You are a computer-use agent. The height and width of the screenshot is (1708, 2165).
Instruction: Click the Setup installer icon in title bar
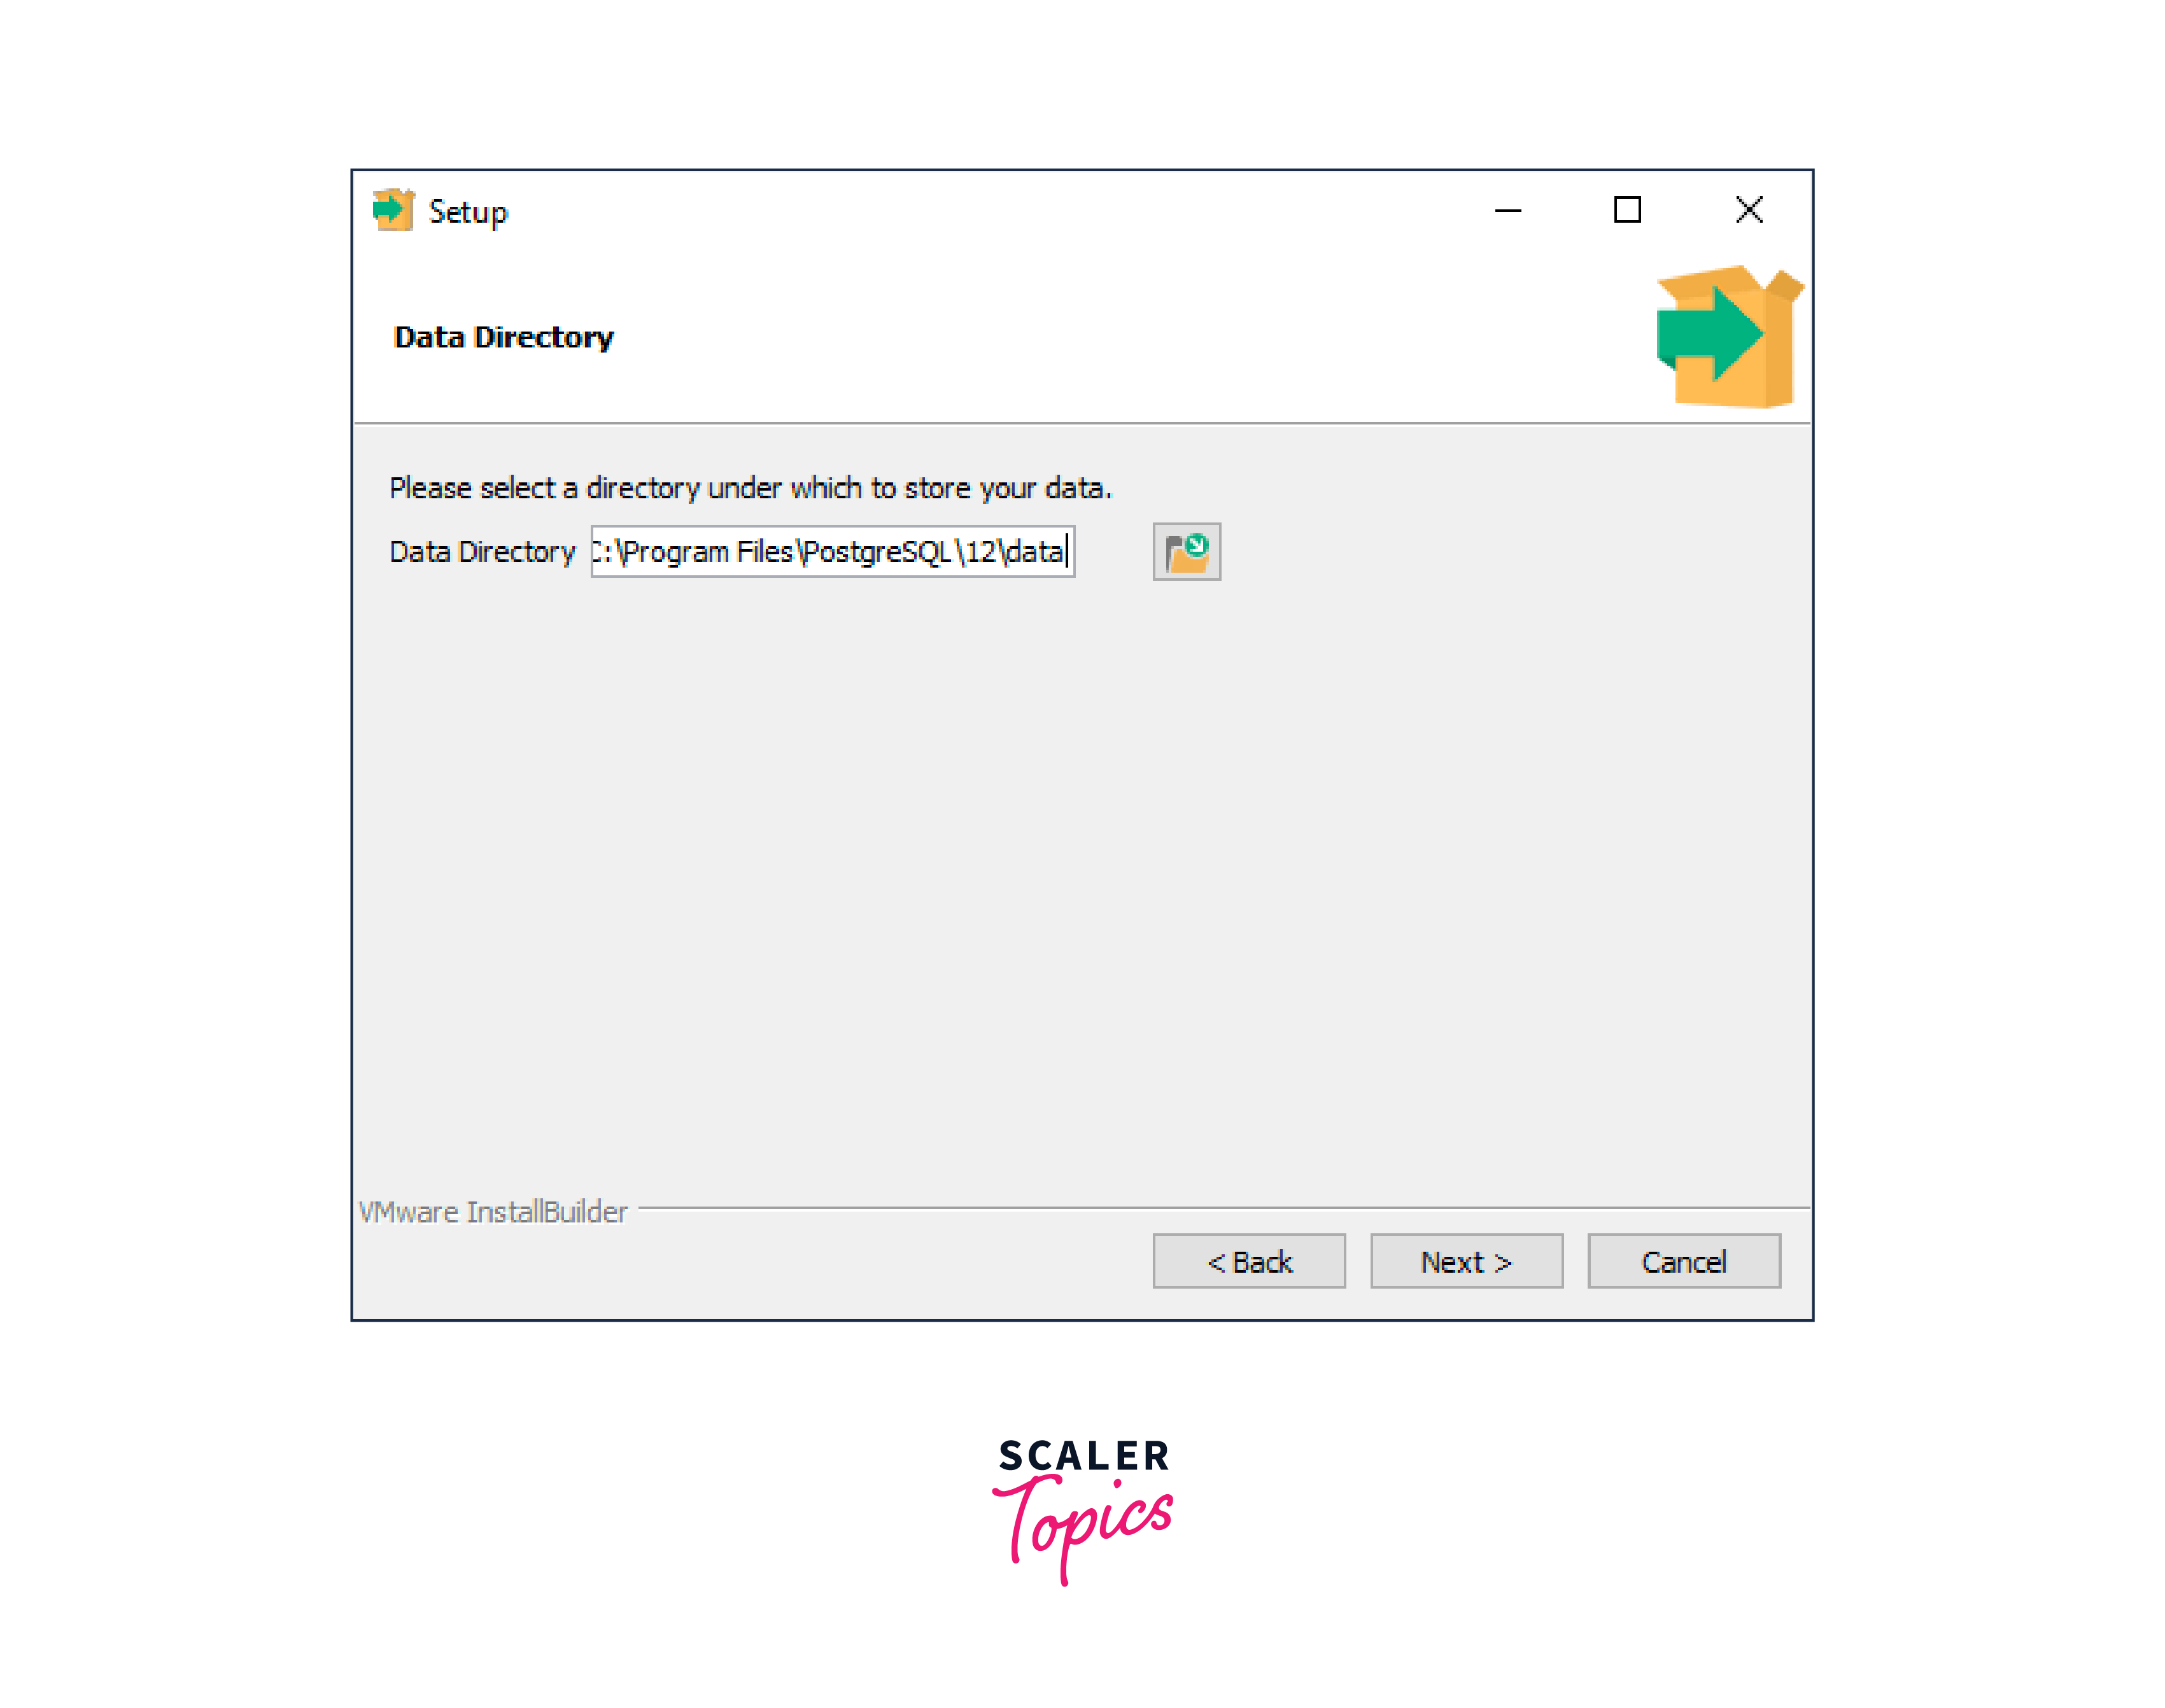(x=393, y=210)
